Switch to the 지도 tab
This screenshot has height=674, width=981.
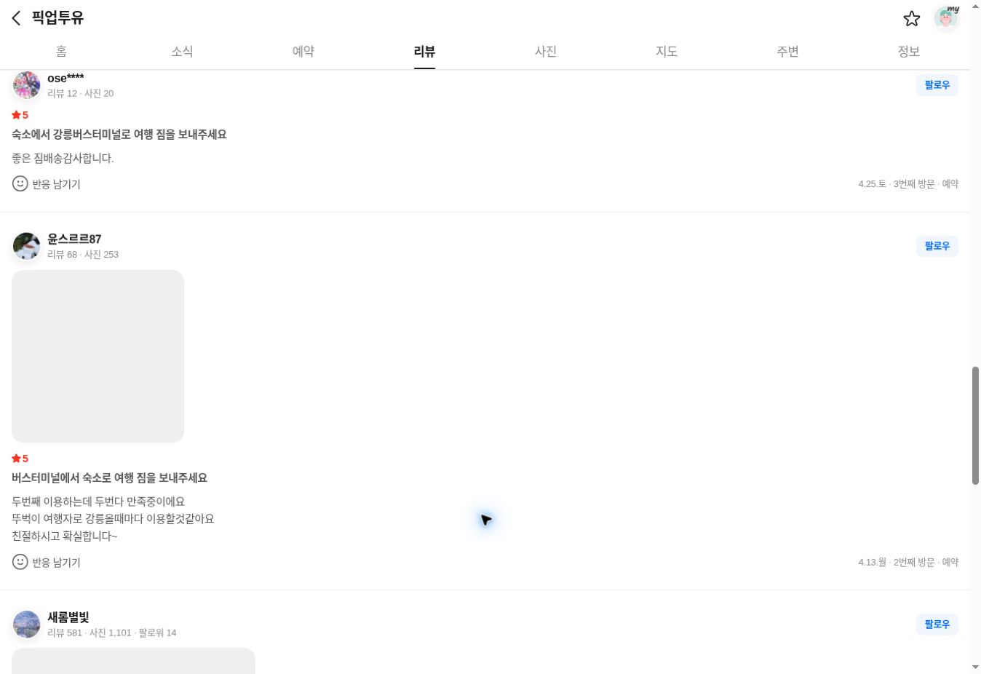click(x=667, y=51)
